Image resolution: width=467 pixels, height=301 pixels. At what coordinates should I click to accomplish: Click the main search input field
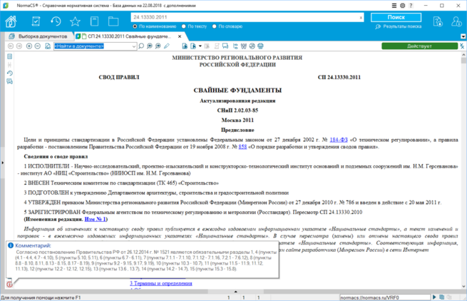coord(242,16)
